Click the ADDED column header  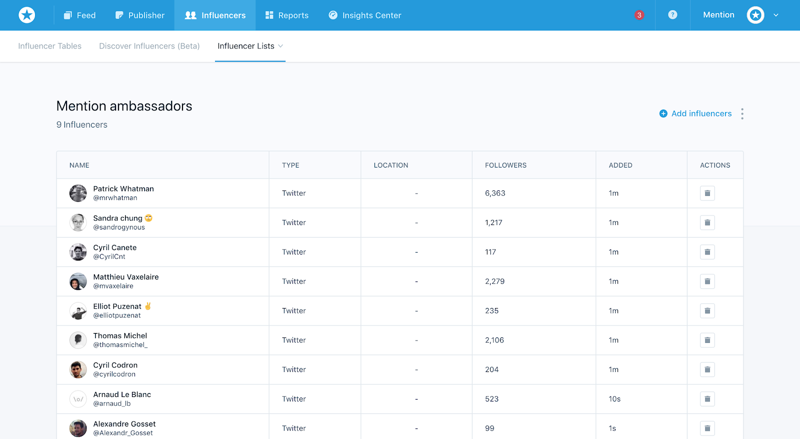(x=620, y=165)
